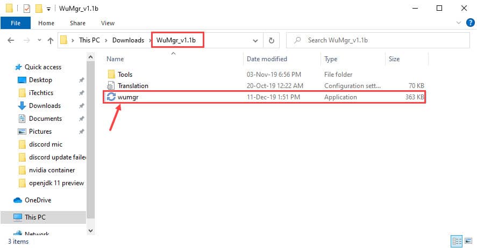The width and height of the screenshot is (477, 248).
Task: Switch to the Share ribbon tab
Action: point(77,23)
